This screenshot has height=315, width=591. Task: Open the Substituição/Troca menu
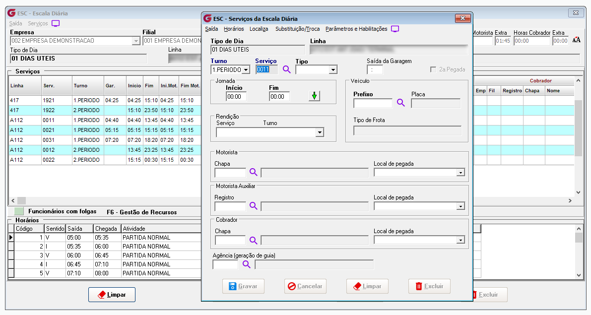click(297, 29)
